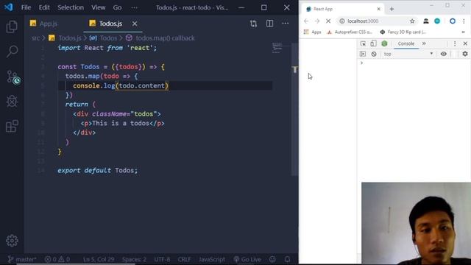The height and width of the screenshot is (265, 471).
Task: Open a new Chrome tab
Action: click(x=392, y=9)
